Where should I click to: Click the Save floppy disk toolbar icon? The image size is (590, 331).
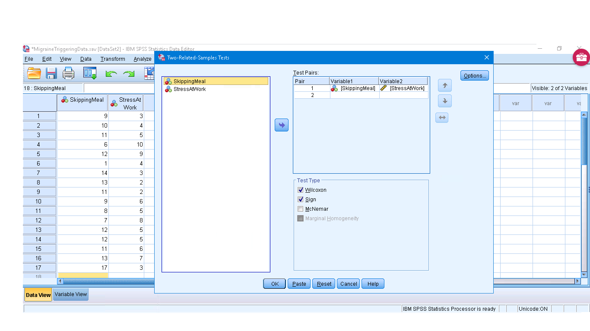pos(51,73)
